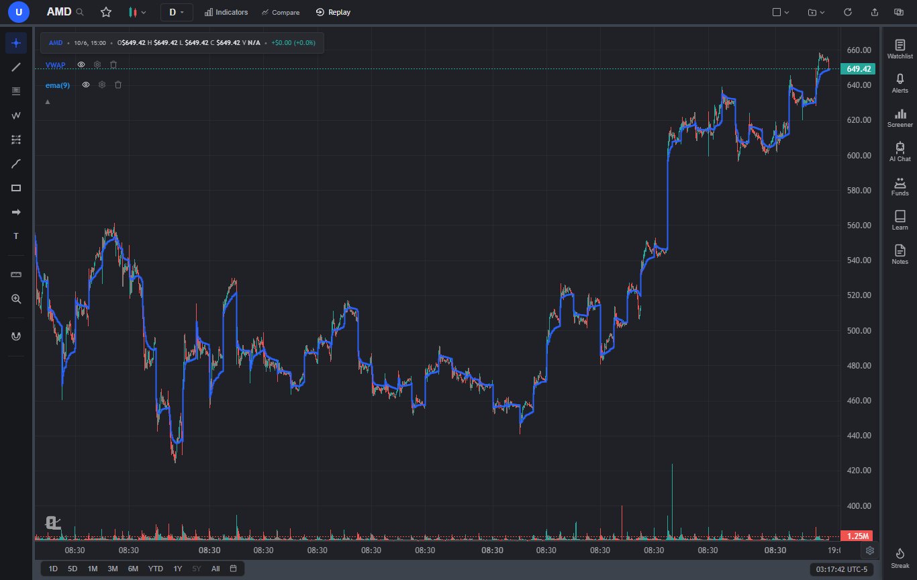The height and width of the screenshot is (580, 917).
Task: Open the Screener panel
Action: coord(900,117)
